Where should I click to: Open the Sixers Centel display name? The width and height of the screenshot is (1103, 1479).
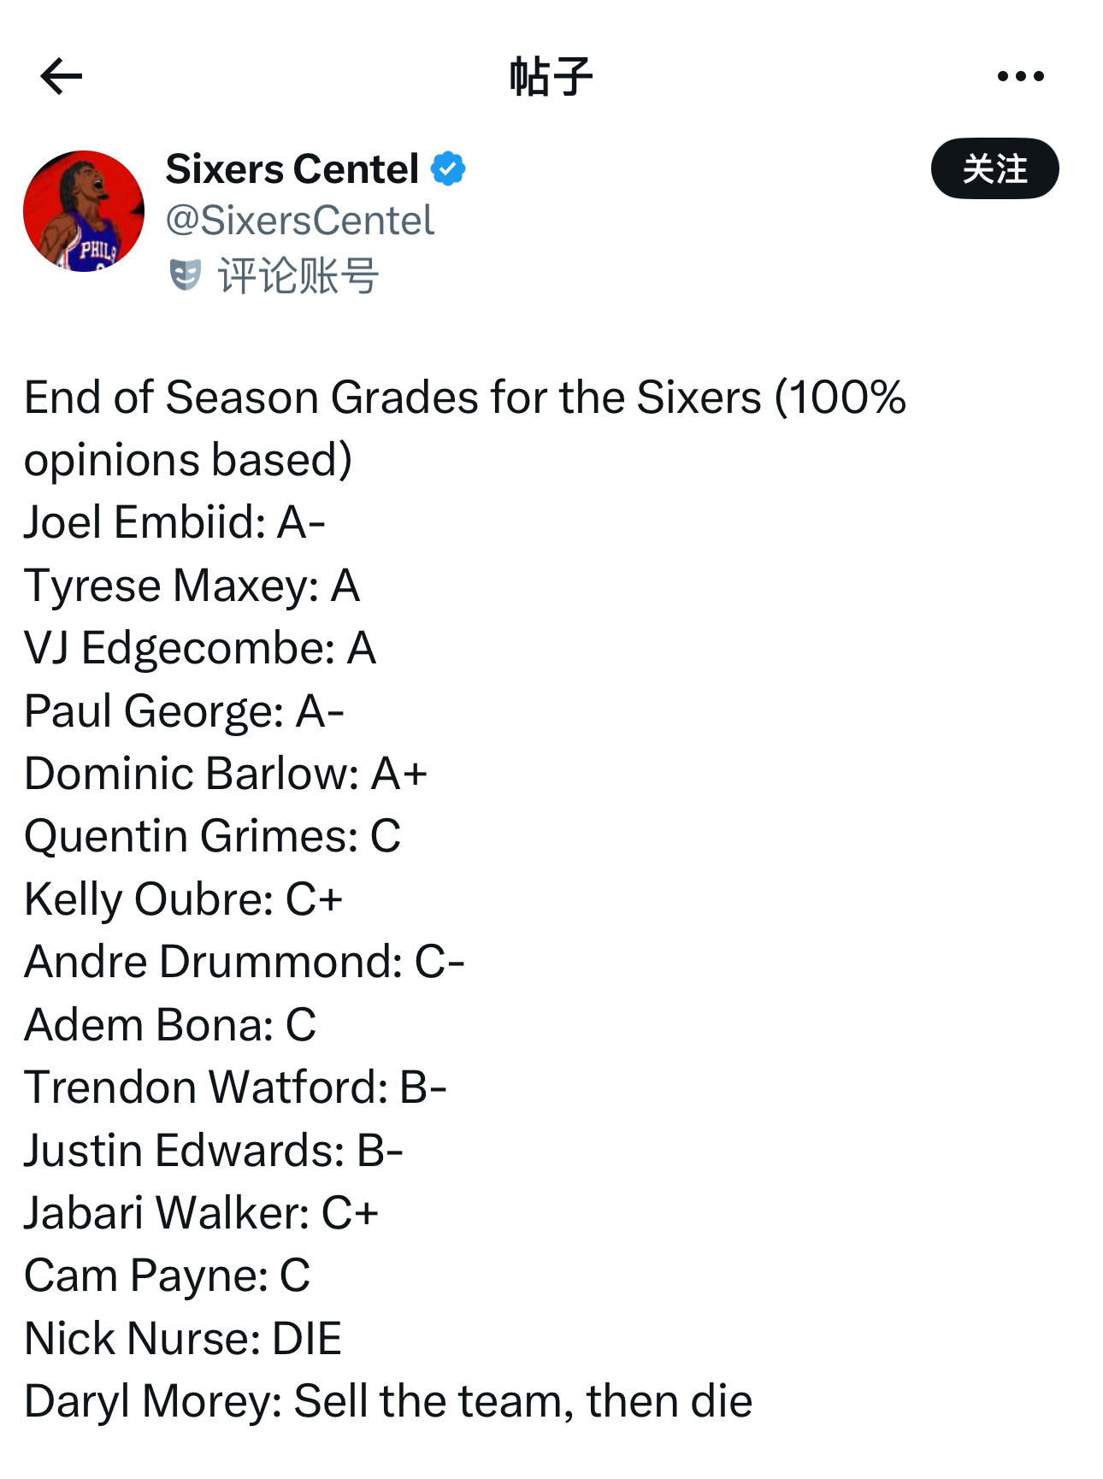click(x=292, y=168)
